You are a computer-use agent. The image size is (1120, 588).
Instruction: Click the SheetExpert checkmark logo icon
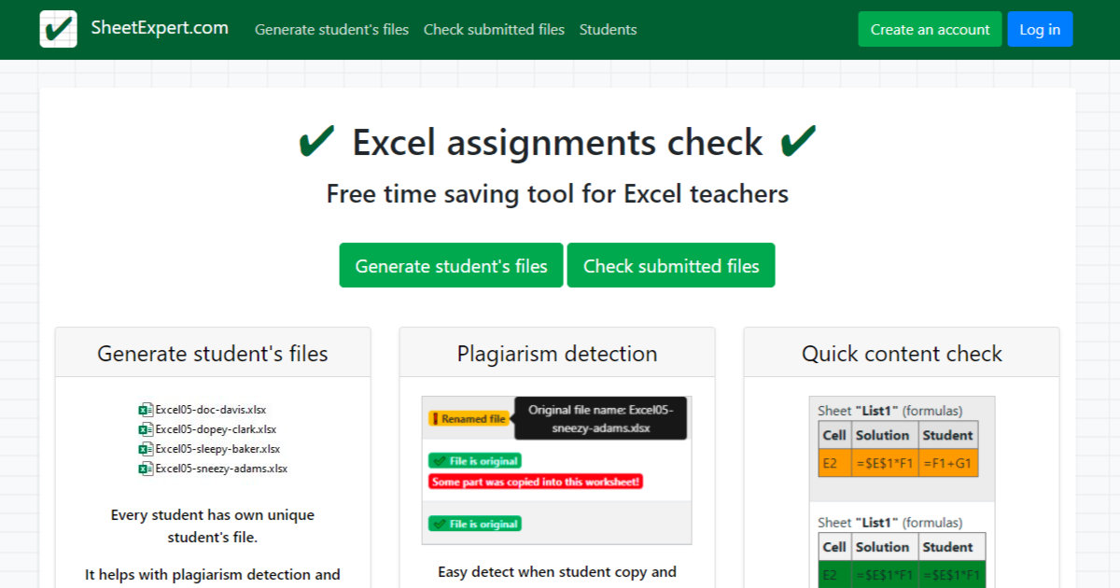pyautogui.click(x=58, y=29)
